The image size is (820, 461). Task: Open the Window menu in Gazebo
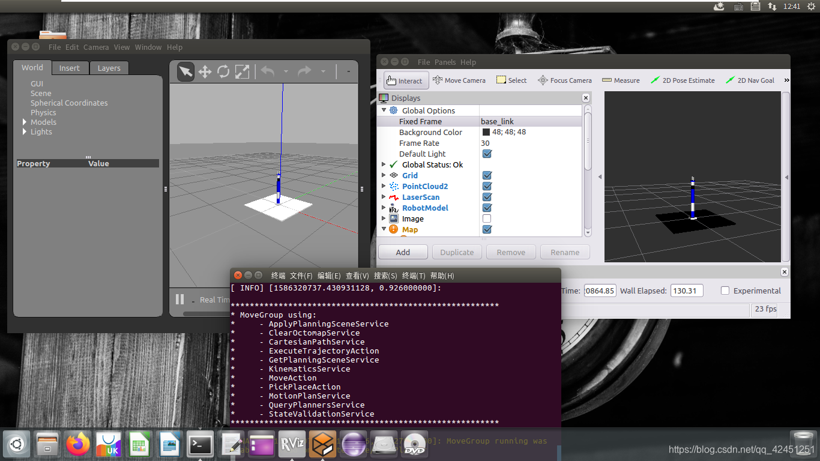click(x=148, y=47)
